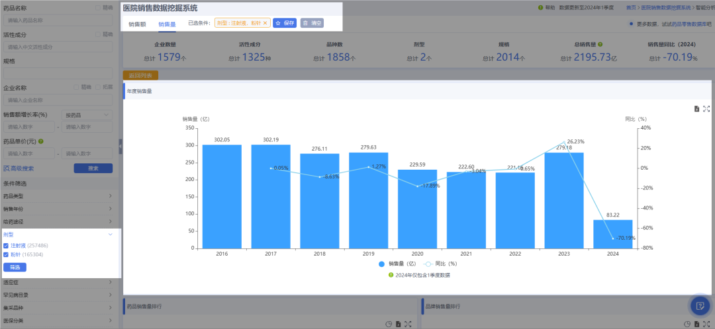Click the 返回列表 button
Viewport: 715px width, 329px height.
(140, 75)
